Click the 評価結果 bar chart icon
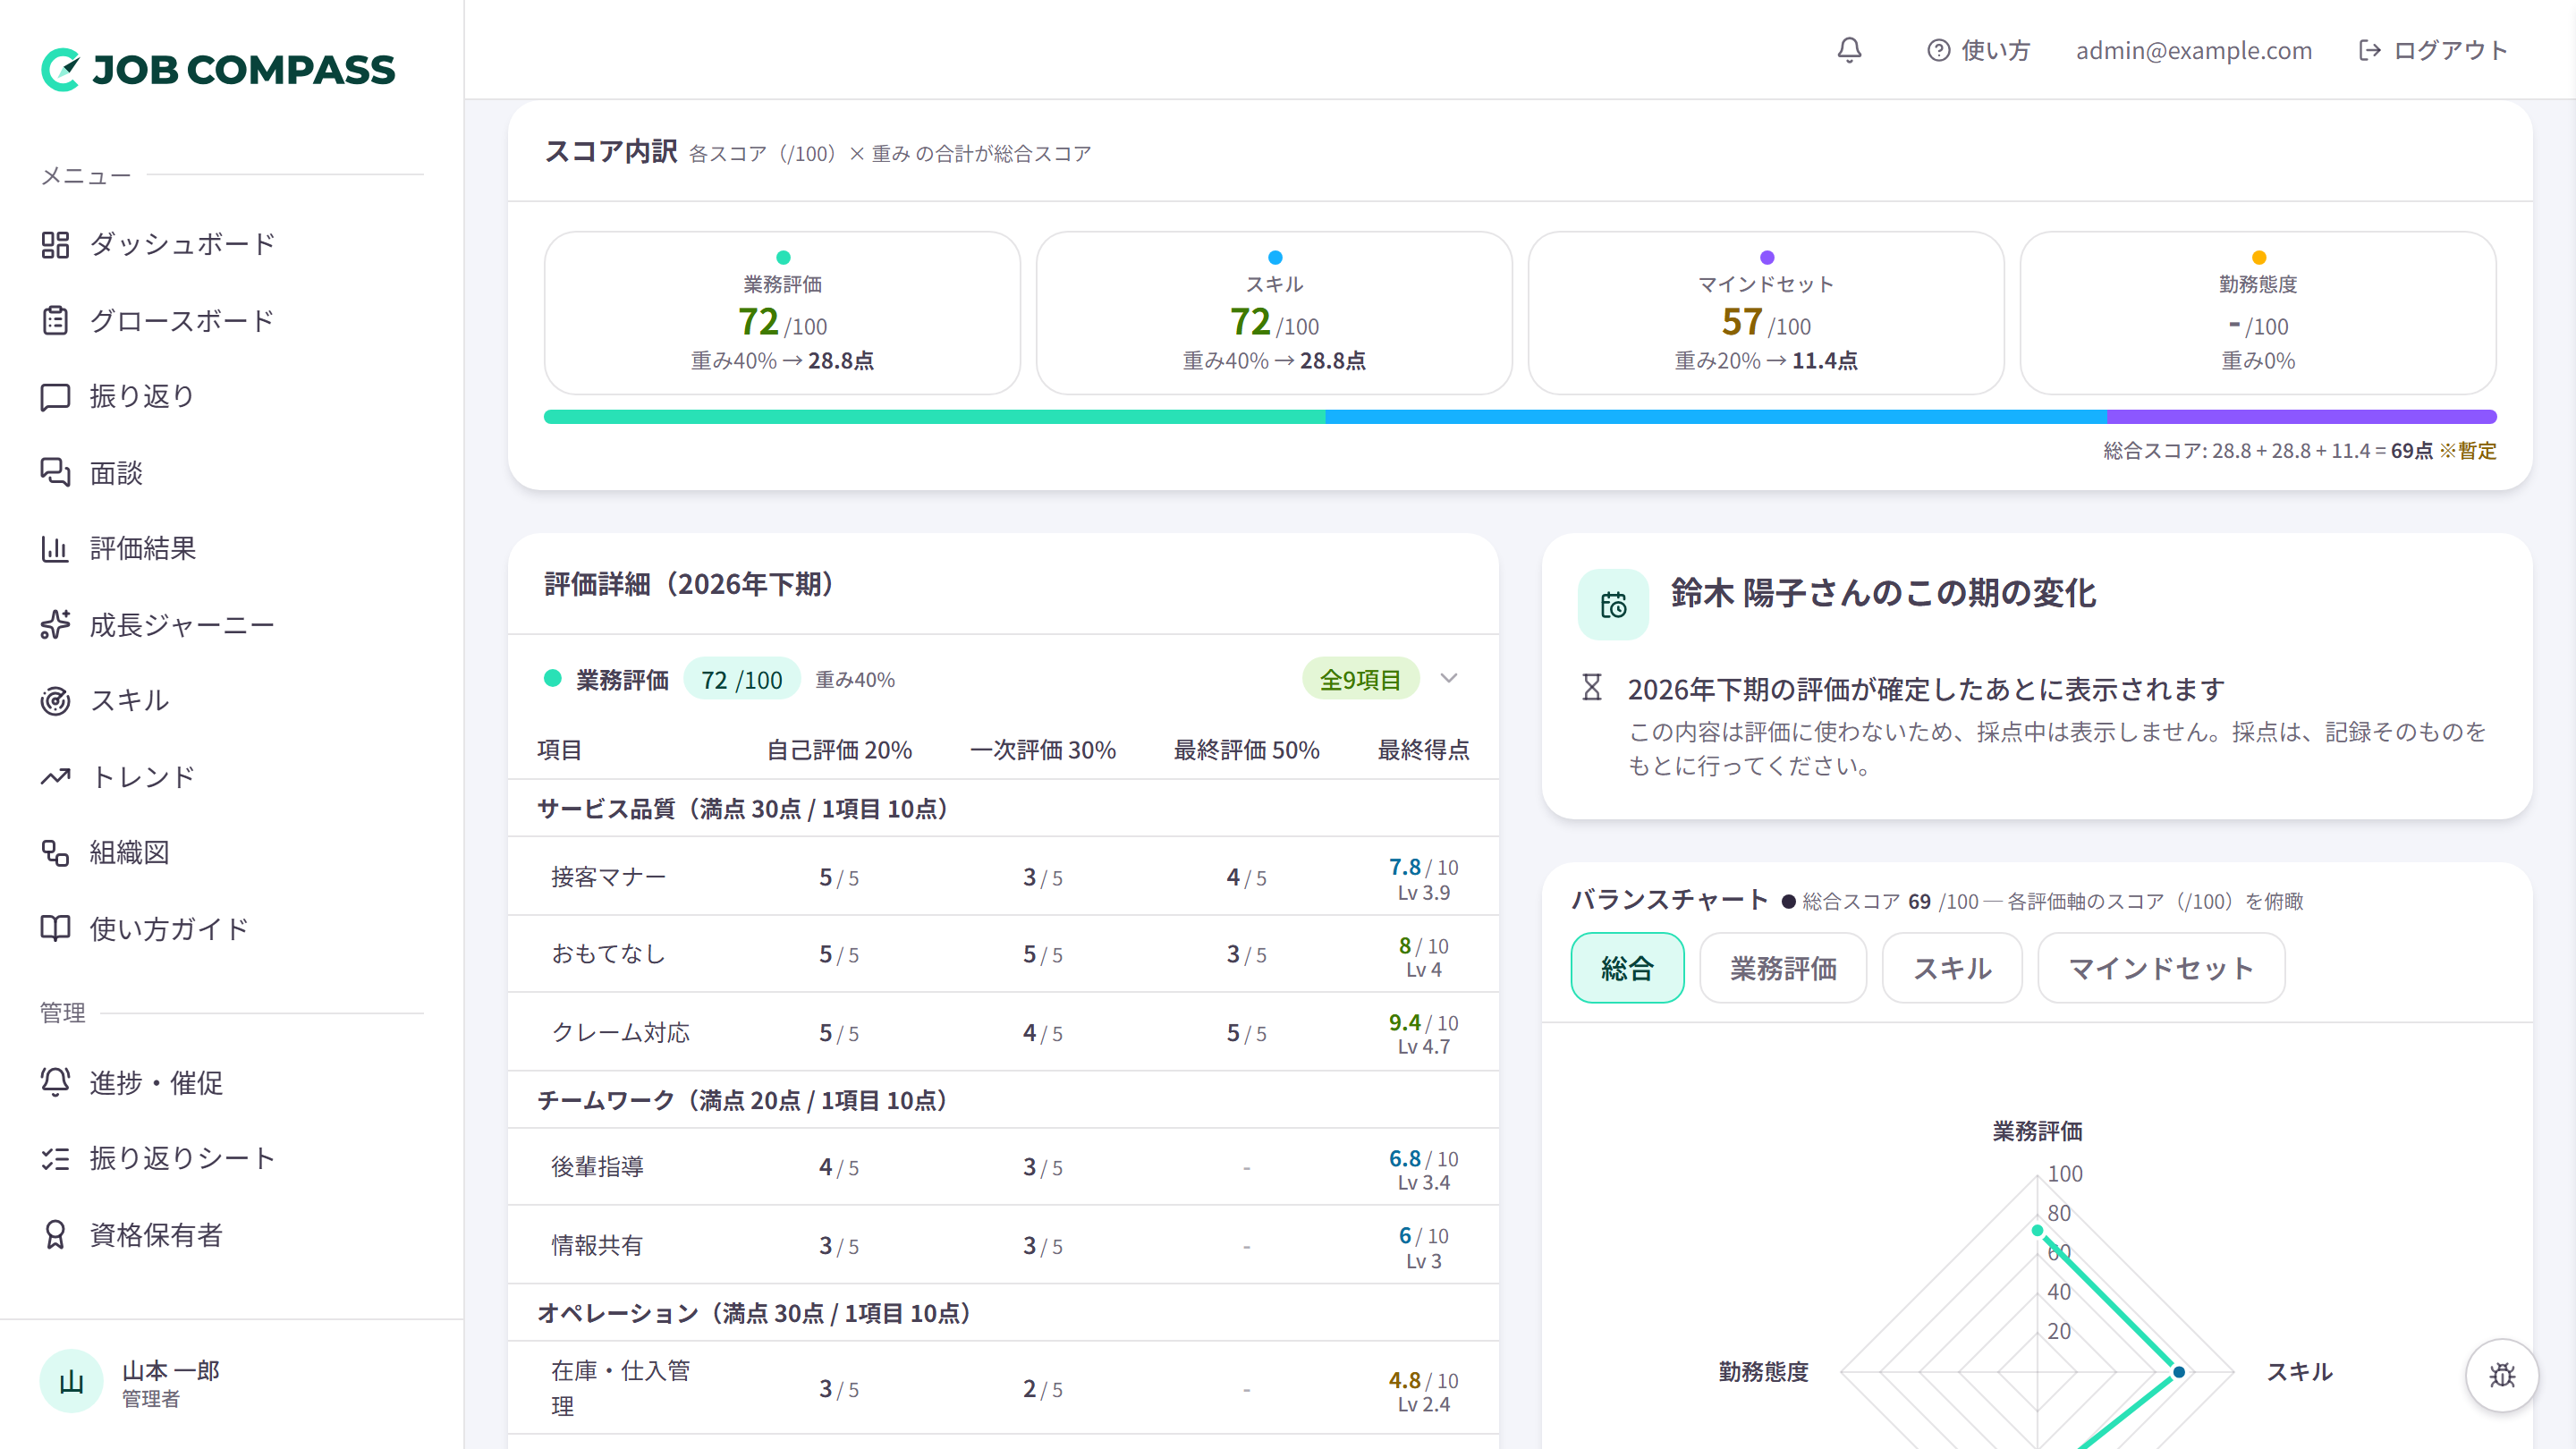The height and width of the screenshot is (1449, 2576). 55,549
